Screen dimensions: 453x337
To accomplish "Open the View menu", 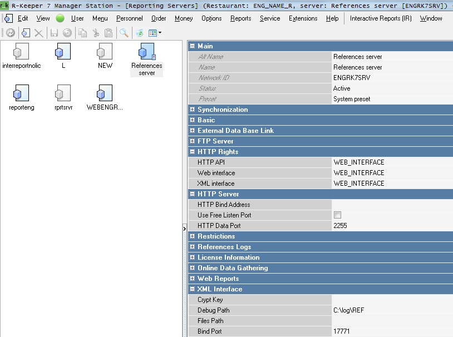I will (x=43, y=18).
